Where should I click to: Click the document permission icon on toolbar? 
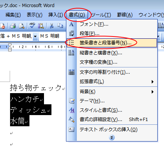(x=3, y=26)
